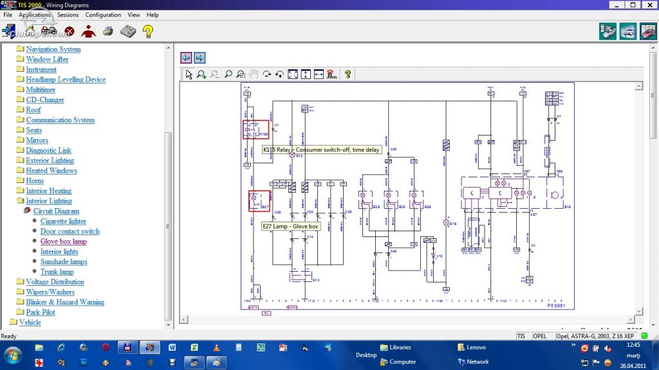
Task: Click the exit door icon in main toolbar
Action: click(8, 31)
